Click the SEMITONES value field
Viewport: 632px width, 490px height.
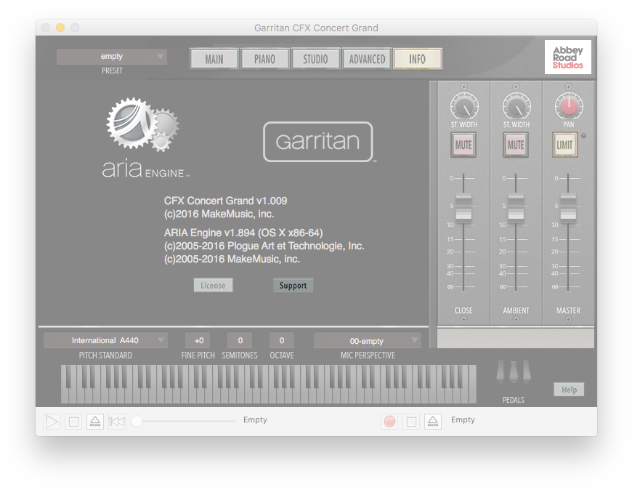coord(240,340)
